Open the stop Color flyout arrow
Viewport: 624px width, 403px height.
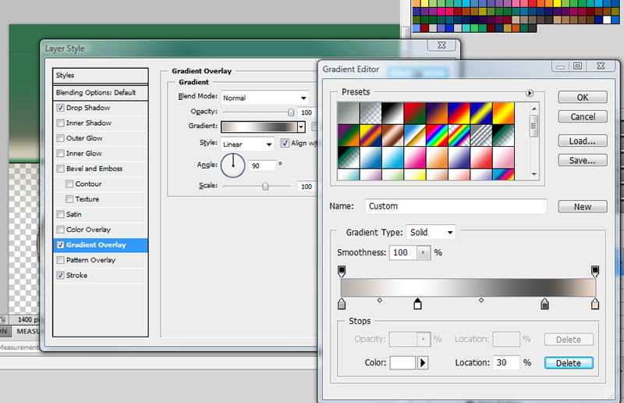pyautogui.click(x=423, y=362)
